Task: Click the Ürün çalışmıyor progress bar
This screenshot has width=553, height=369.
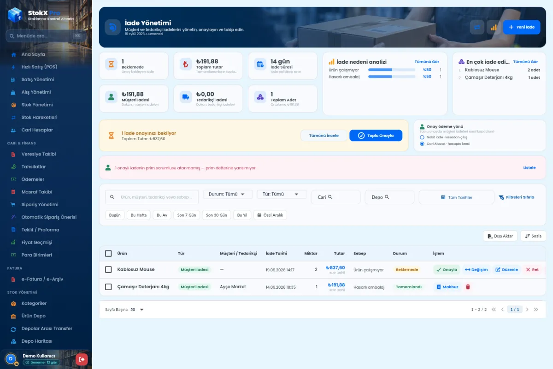Action: [392, 70]
